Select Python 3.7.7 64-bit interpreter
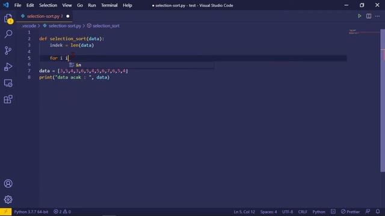Image resolution: width=385 pixels, height=216 pixels. [31, 212]
